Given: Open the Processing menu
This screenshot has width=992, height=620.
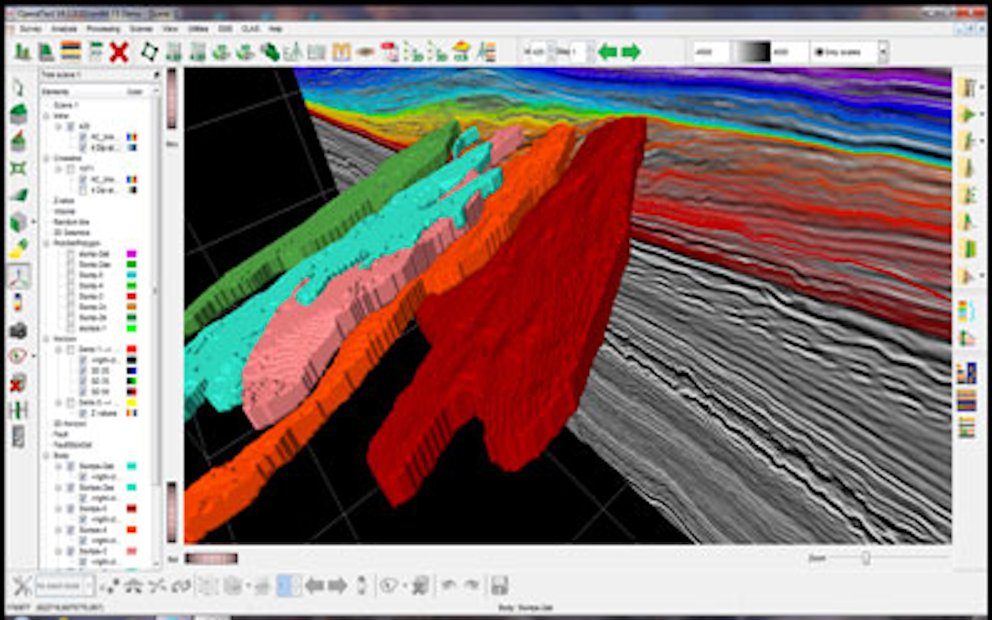Looking at the screenshot, I should pos(103,29).
